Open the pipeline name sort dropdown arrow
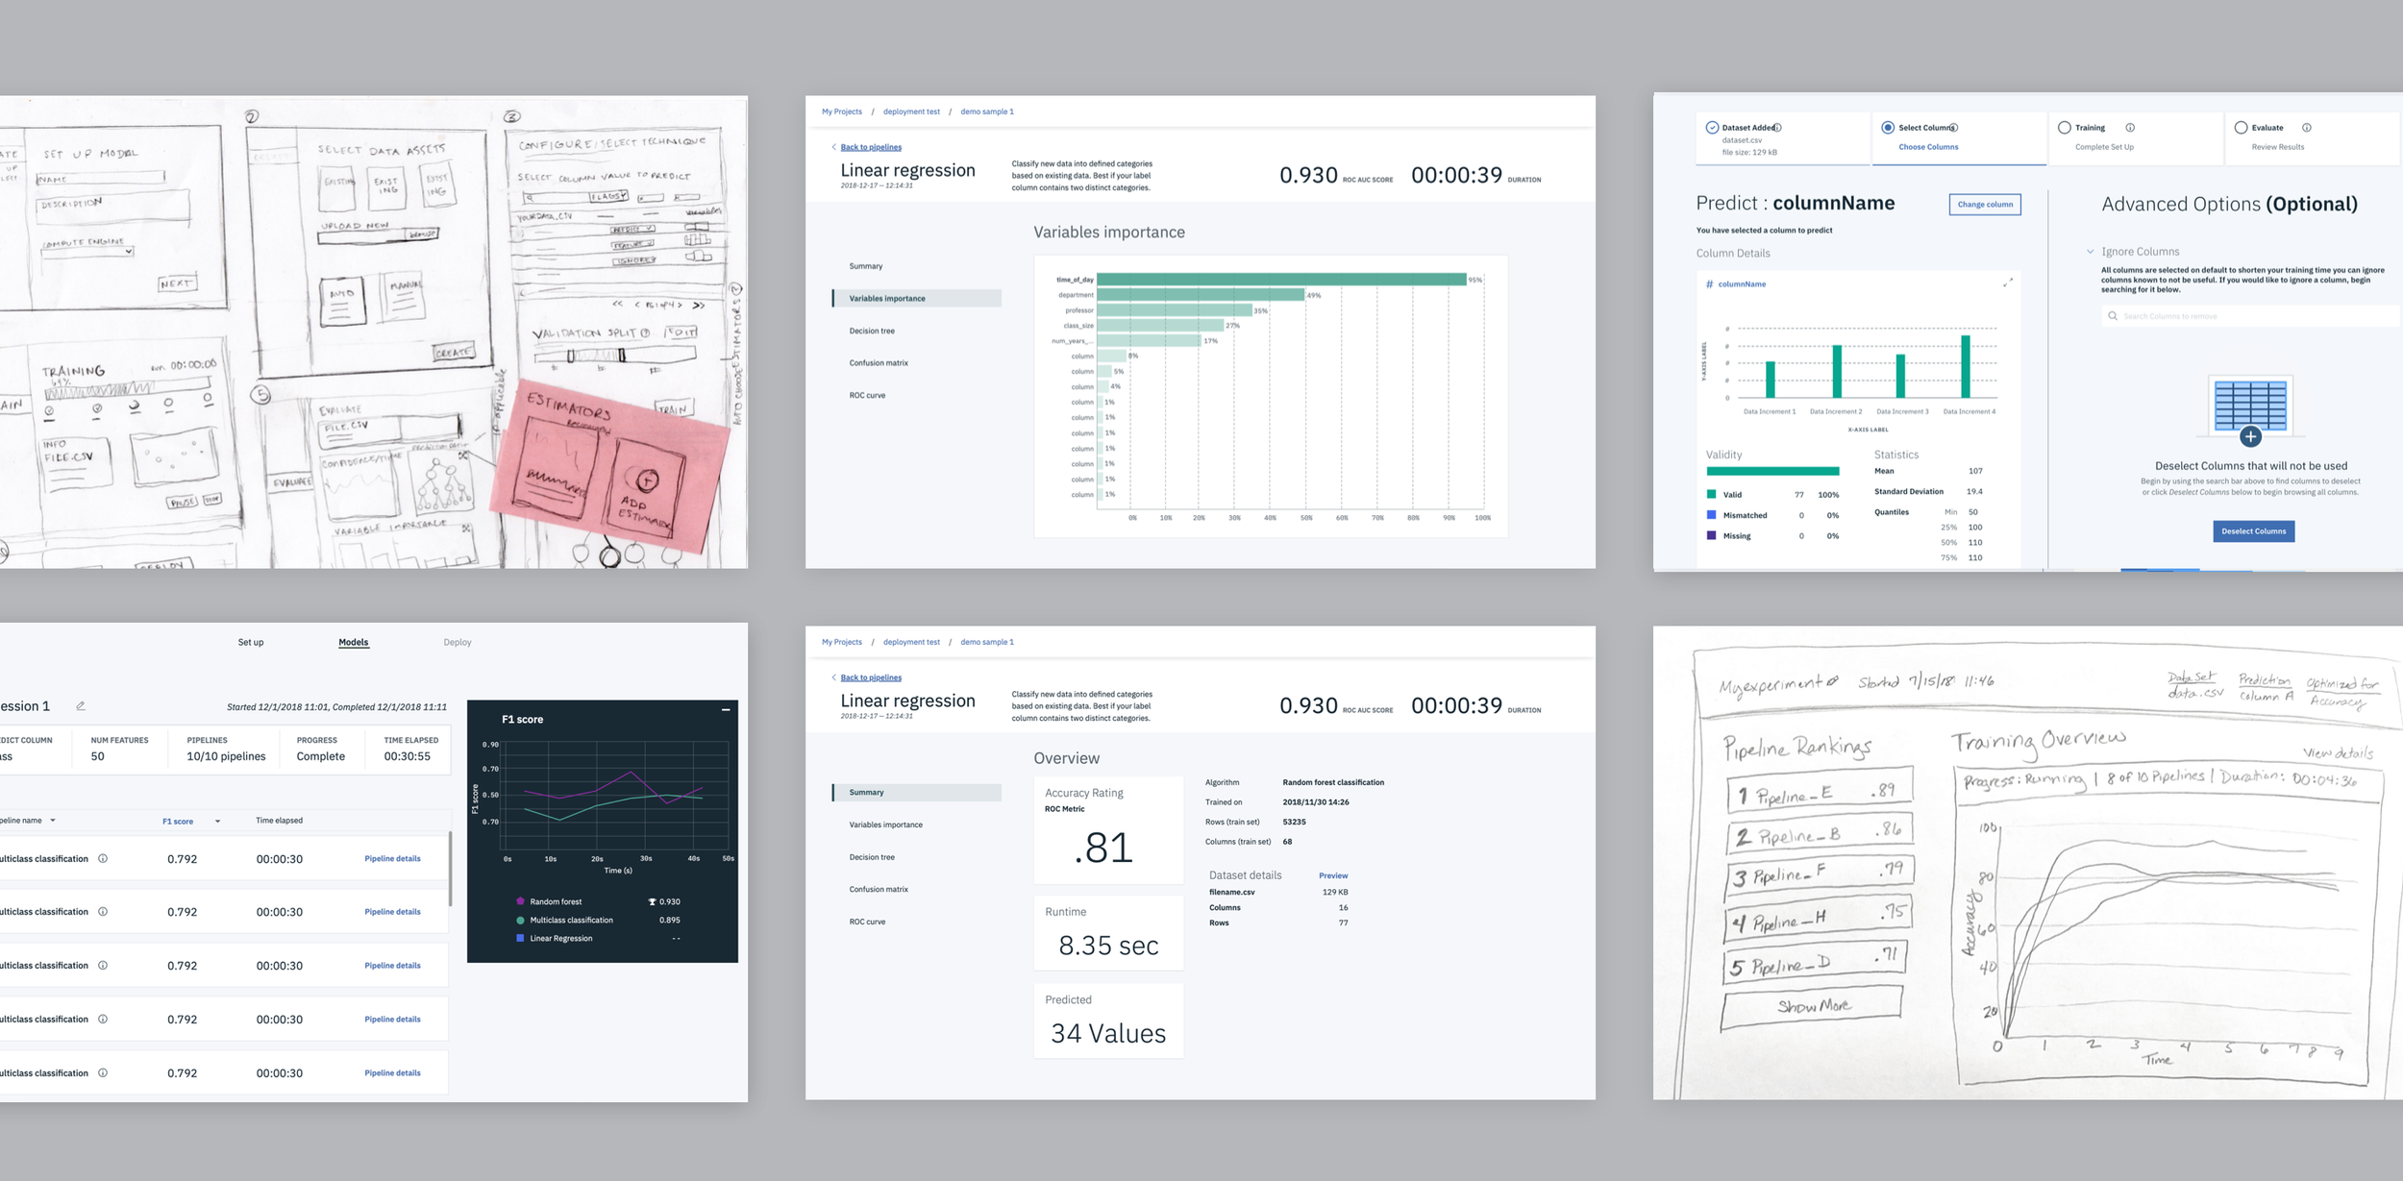 (x=53, y=821)
